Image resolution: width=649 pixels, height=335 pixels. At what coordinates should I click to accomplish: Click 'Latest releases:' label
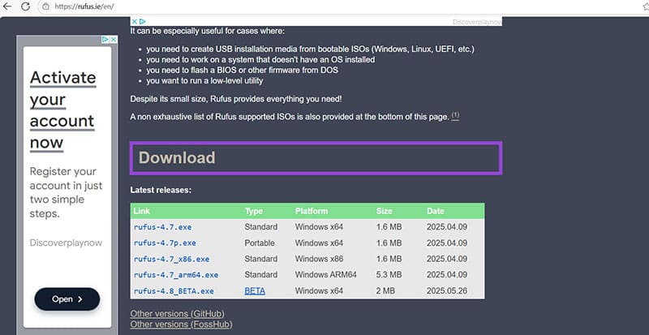tap(161, 190)
